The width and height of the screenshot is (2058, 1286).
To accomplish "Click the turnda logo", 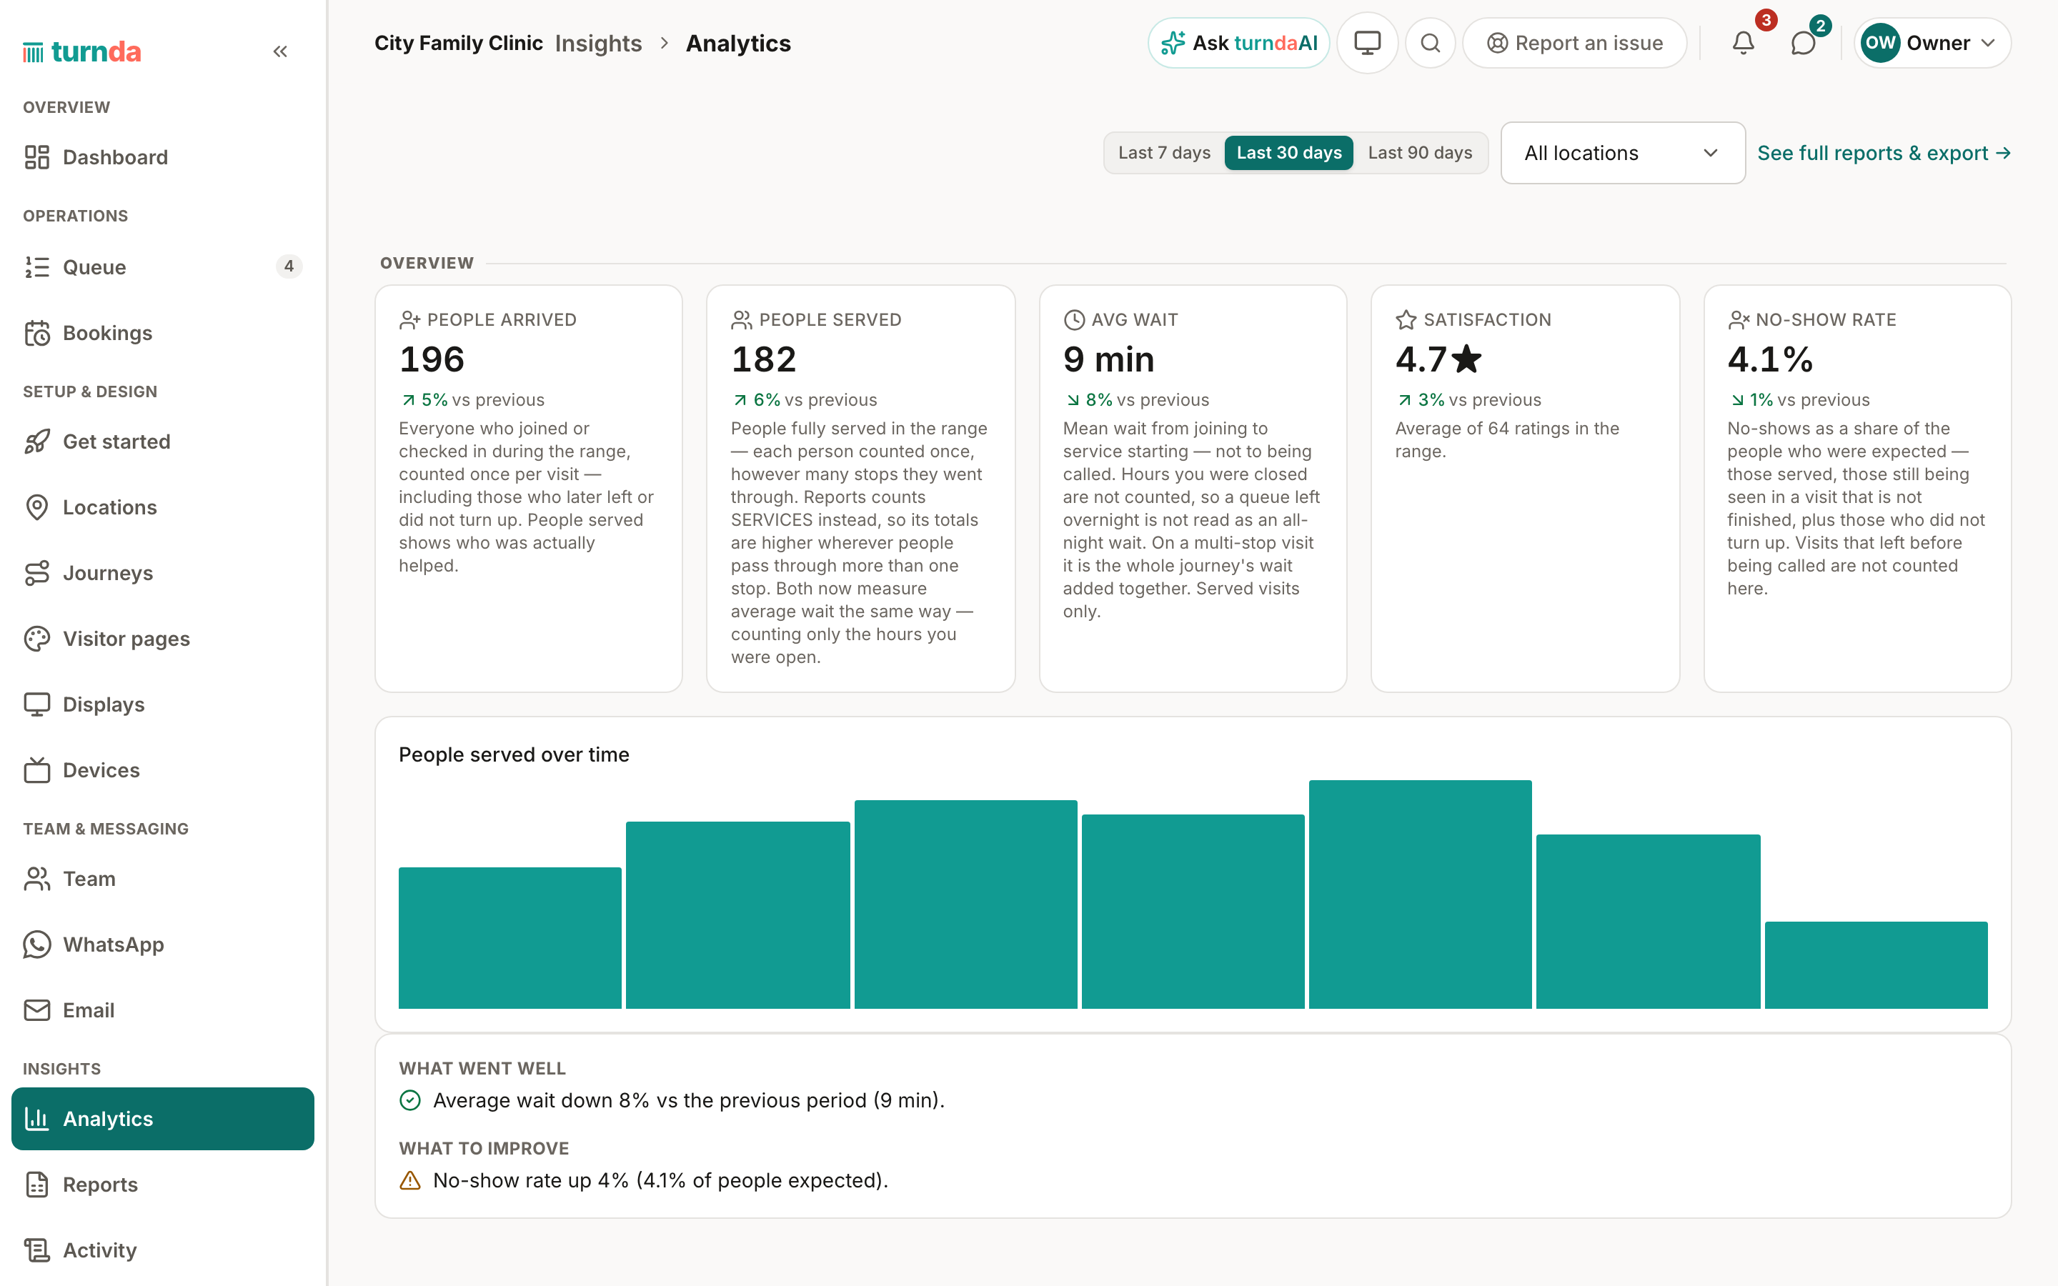I will click(x=82, y=52).
